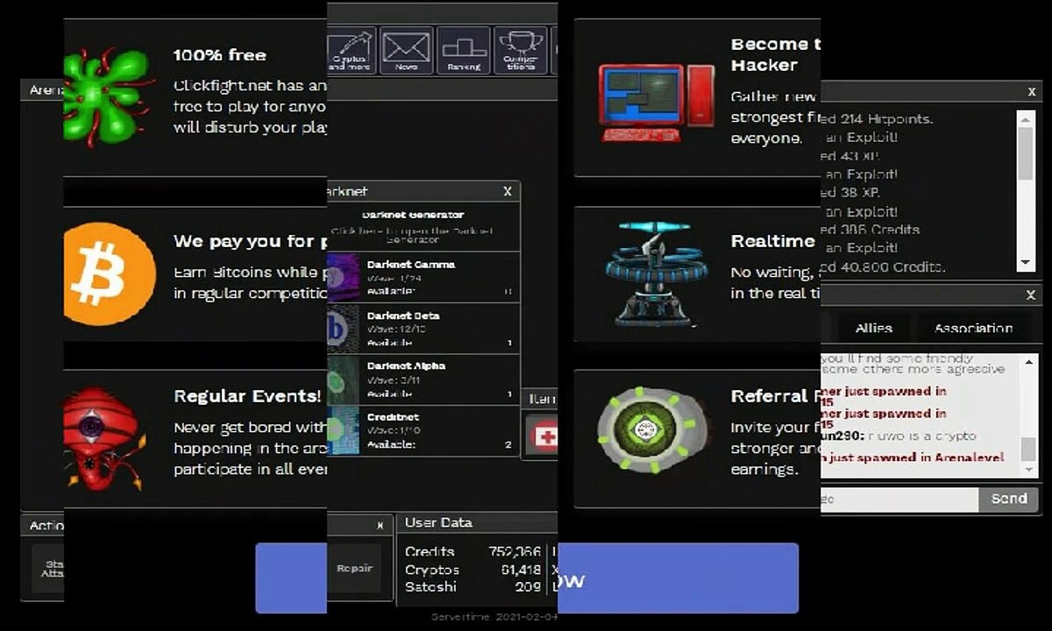The image size is (1052, 631).
Task: Click the 'ed 386 Credits' log line
Action: 871,229
